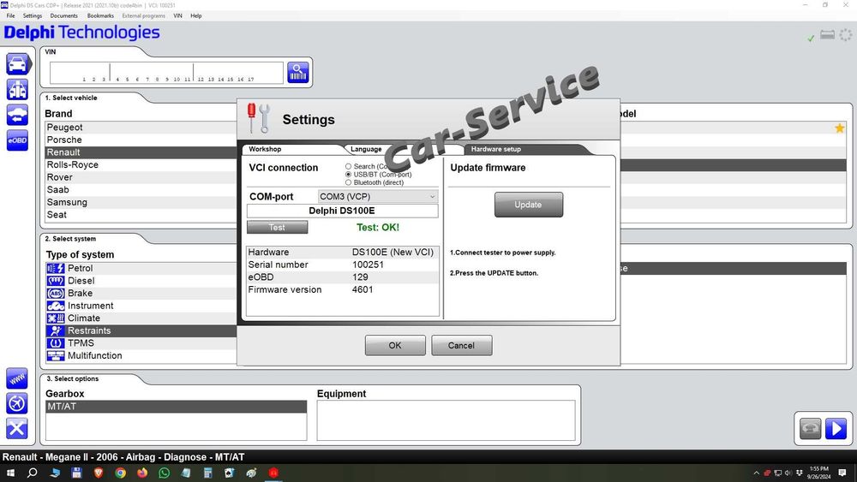Select Porsche in the Brand list
The width and height of the screenshot is (857, 482).
[x=141, y=140]
